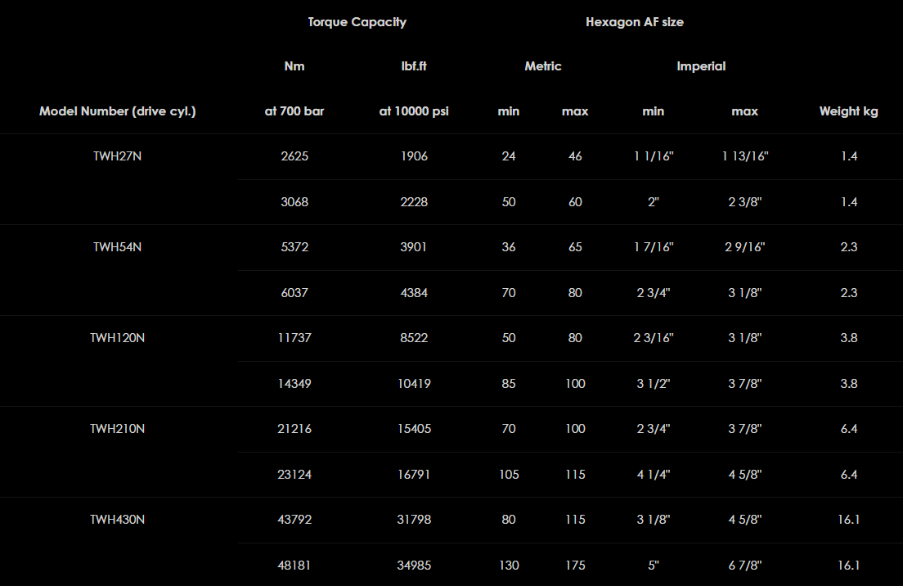Select the 6 7/8" imperial max cell
This screenshot has height=586, width=903.
[744, 566]
